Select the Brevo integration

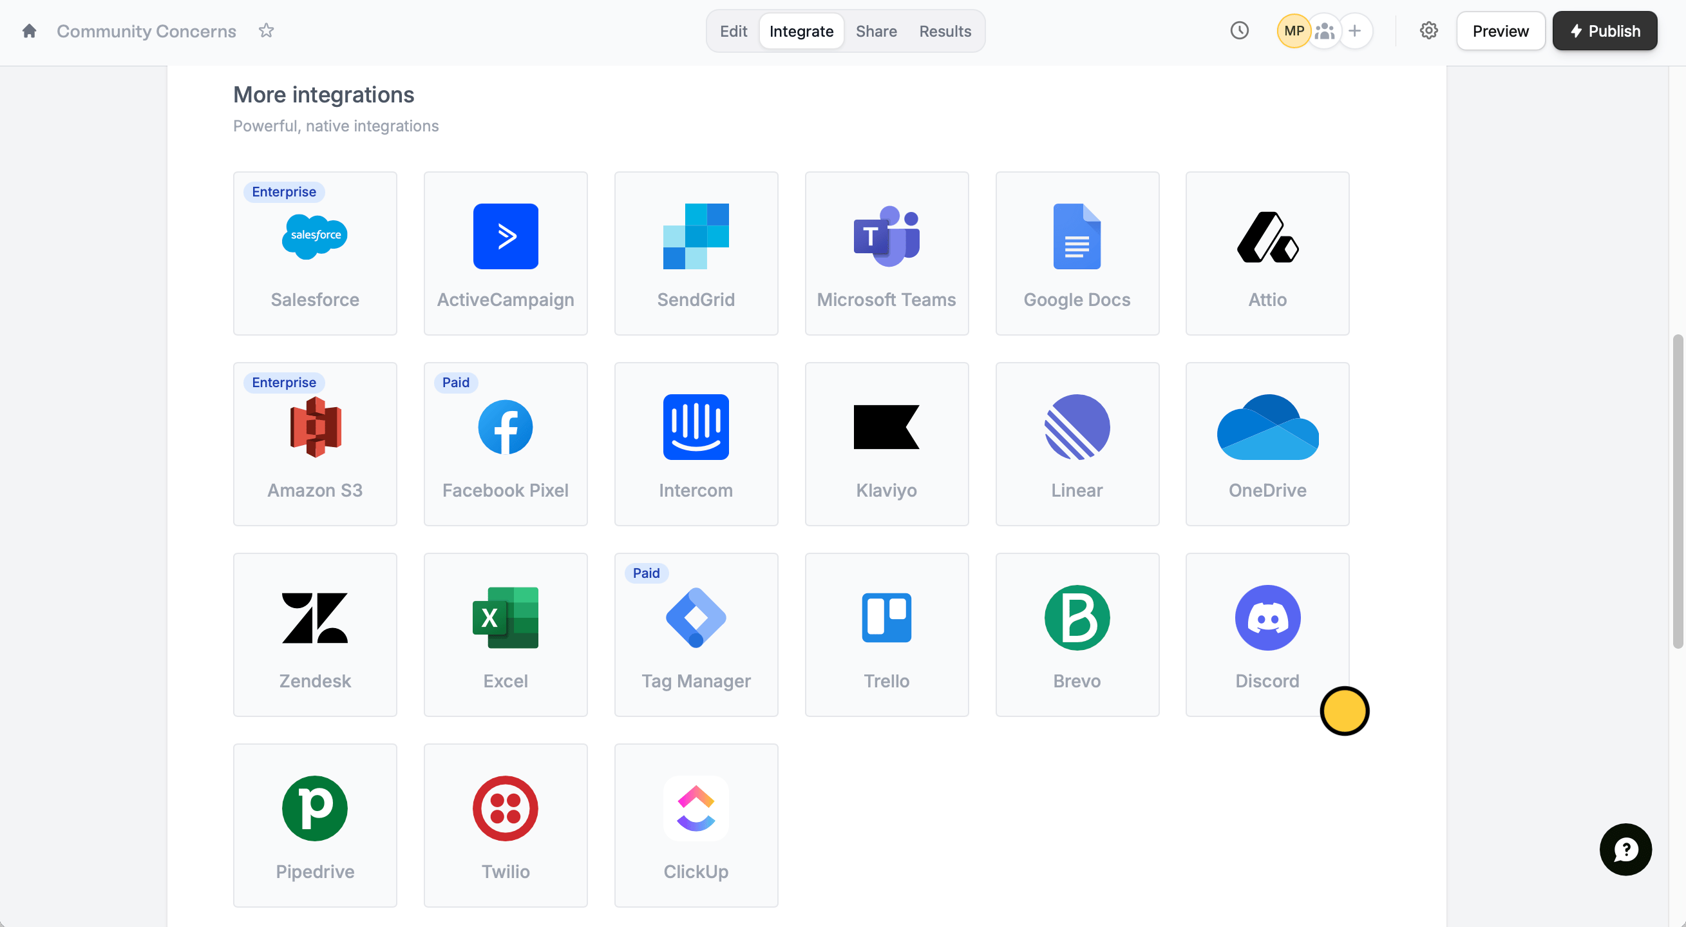(x=1077, y=635)
